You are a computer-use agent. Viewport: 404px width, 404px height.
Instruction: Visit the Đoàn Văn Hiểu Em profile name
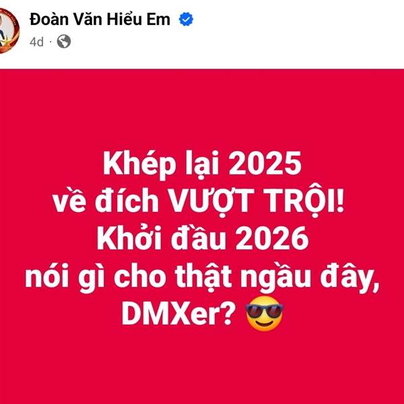(100, 20)
